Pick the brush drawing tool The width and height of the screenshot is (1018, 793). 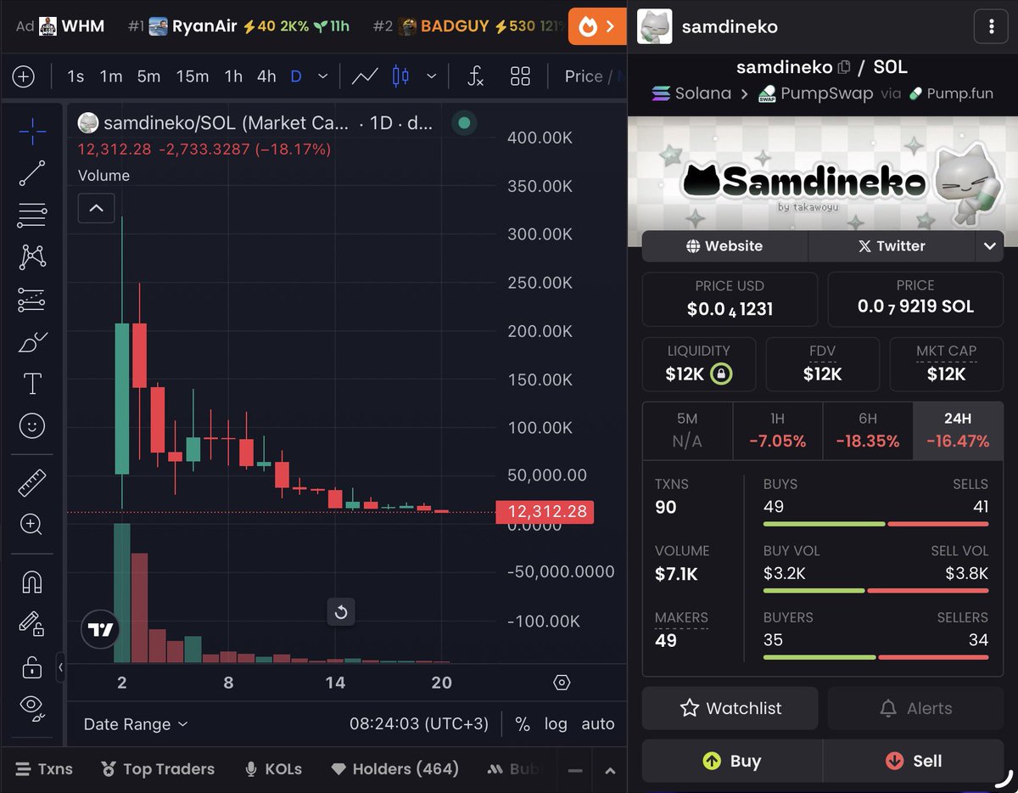click(32, 342)
